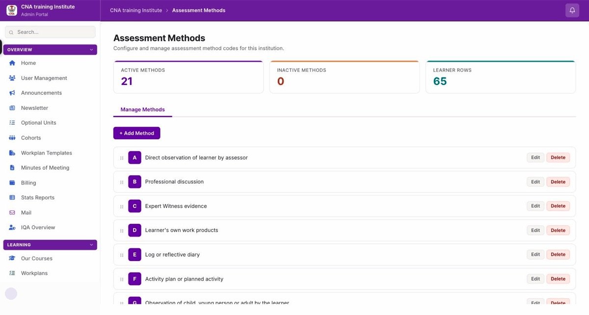Click the purple A code badge
The width and height of the screenshot is (589, 315).
pos(134,157)
